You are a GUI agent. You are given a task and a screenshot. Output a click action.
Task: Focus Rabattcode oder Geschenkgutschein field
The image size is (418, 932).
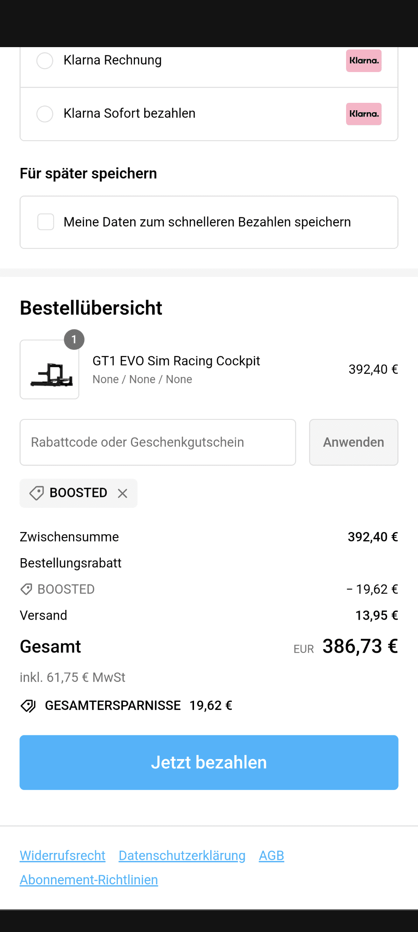(158, 442)
